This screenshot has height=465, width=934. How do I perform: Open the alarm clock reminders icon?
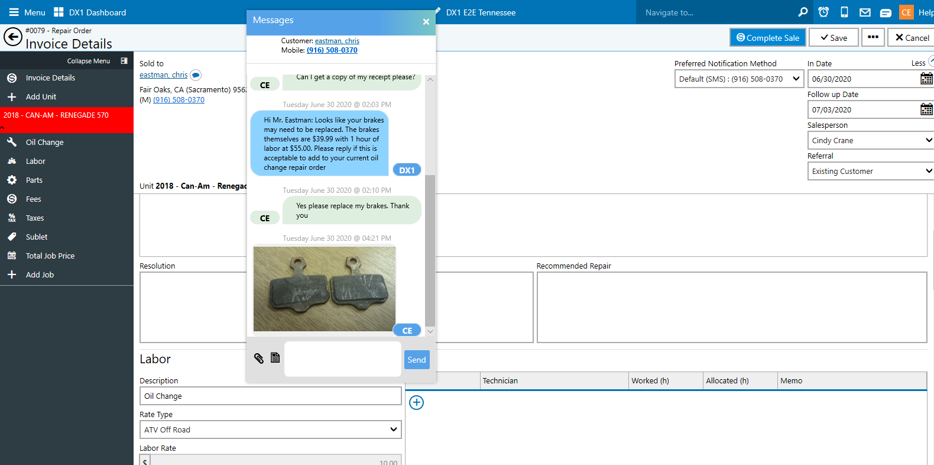point(823,12)
